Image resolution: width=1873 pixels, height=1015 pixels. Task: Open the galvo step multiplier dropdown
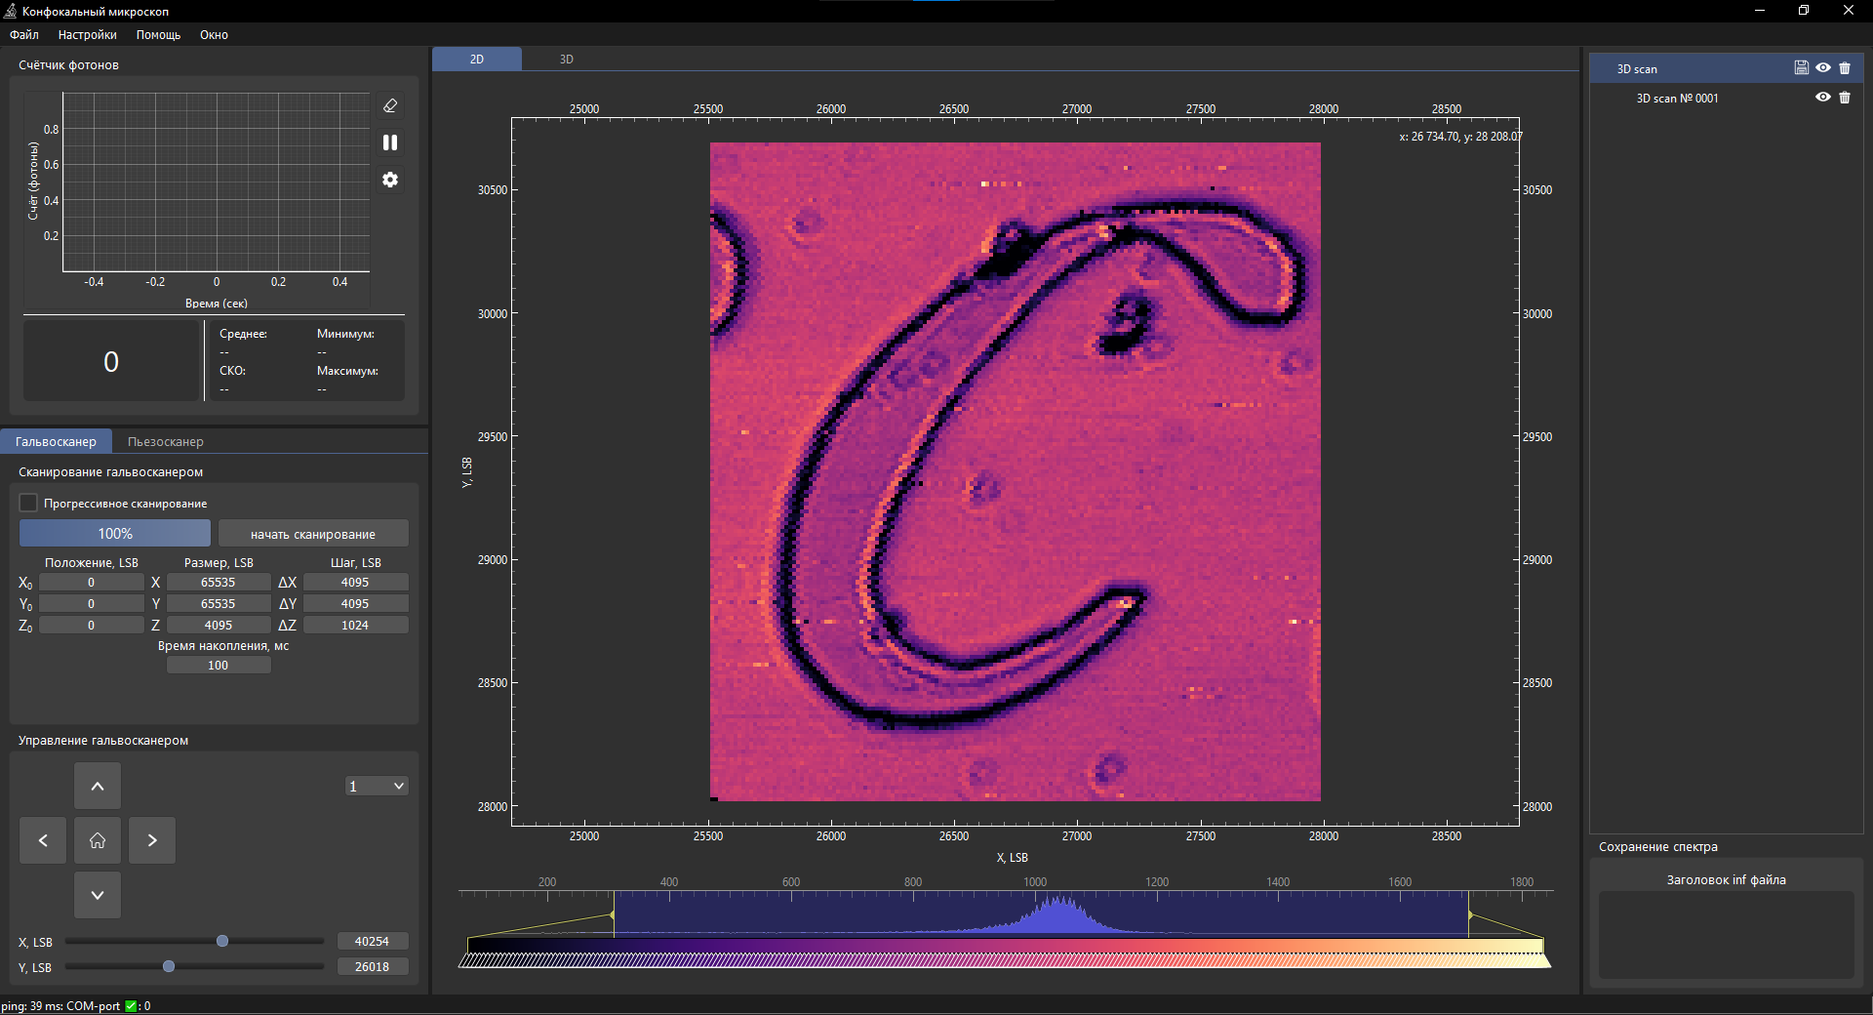(x=377, y=787)
